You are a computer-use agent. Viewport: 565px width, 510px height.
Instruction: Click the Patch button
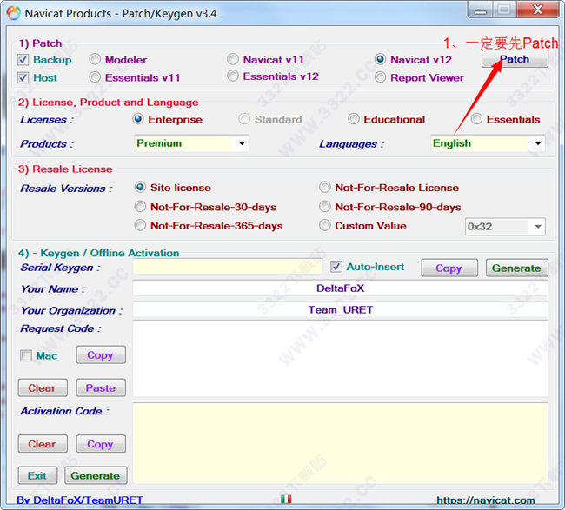coord(515,59)
